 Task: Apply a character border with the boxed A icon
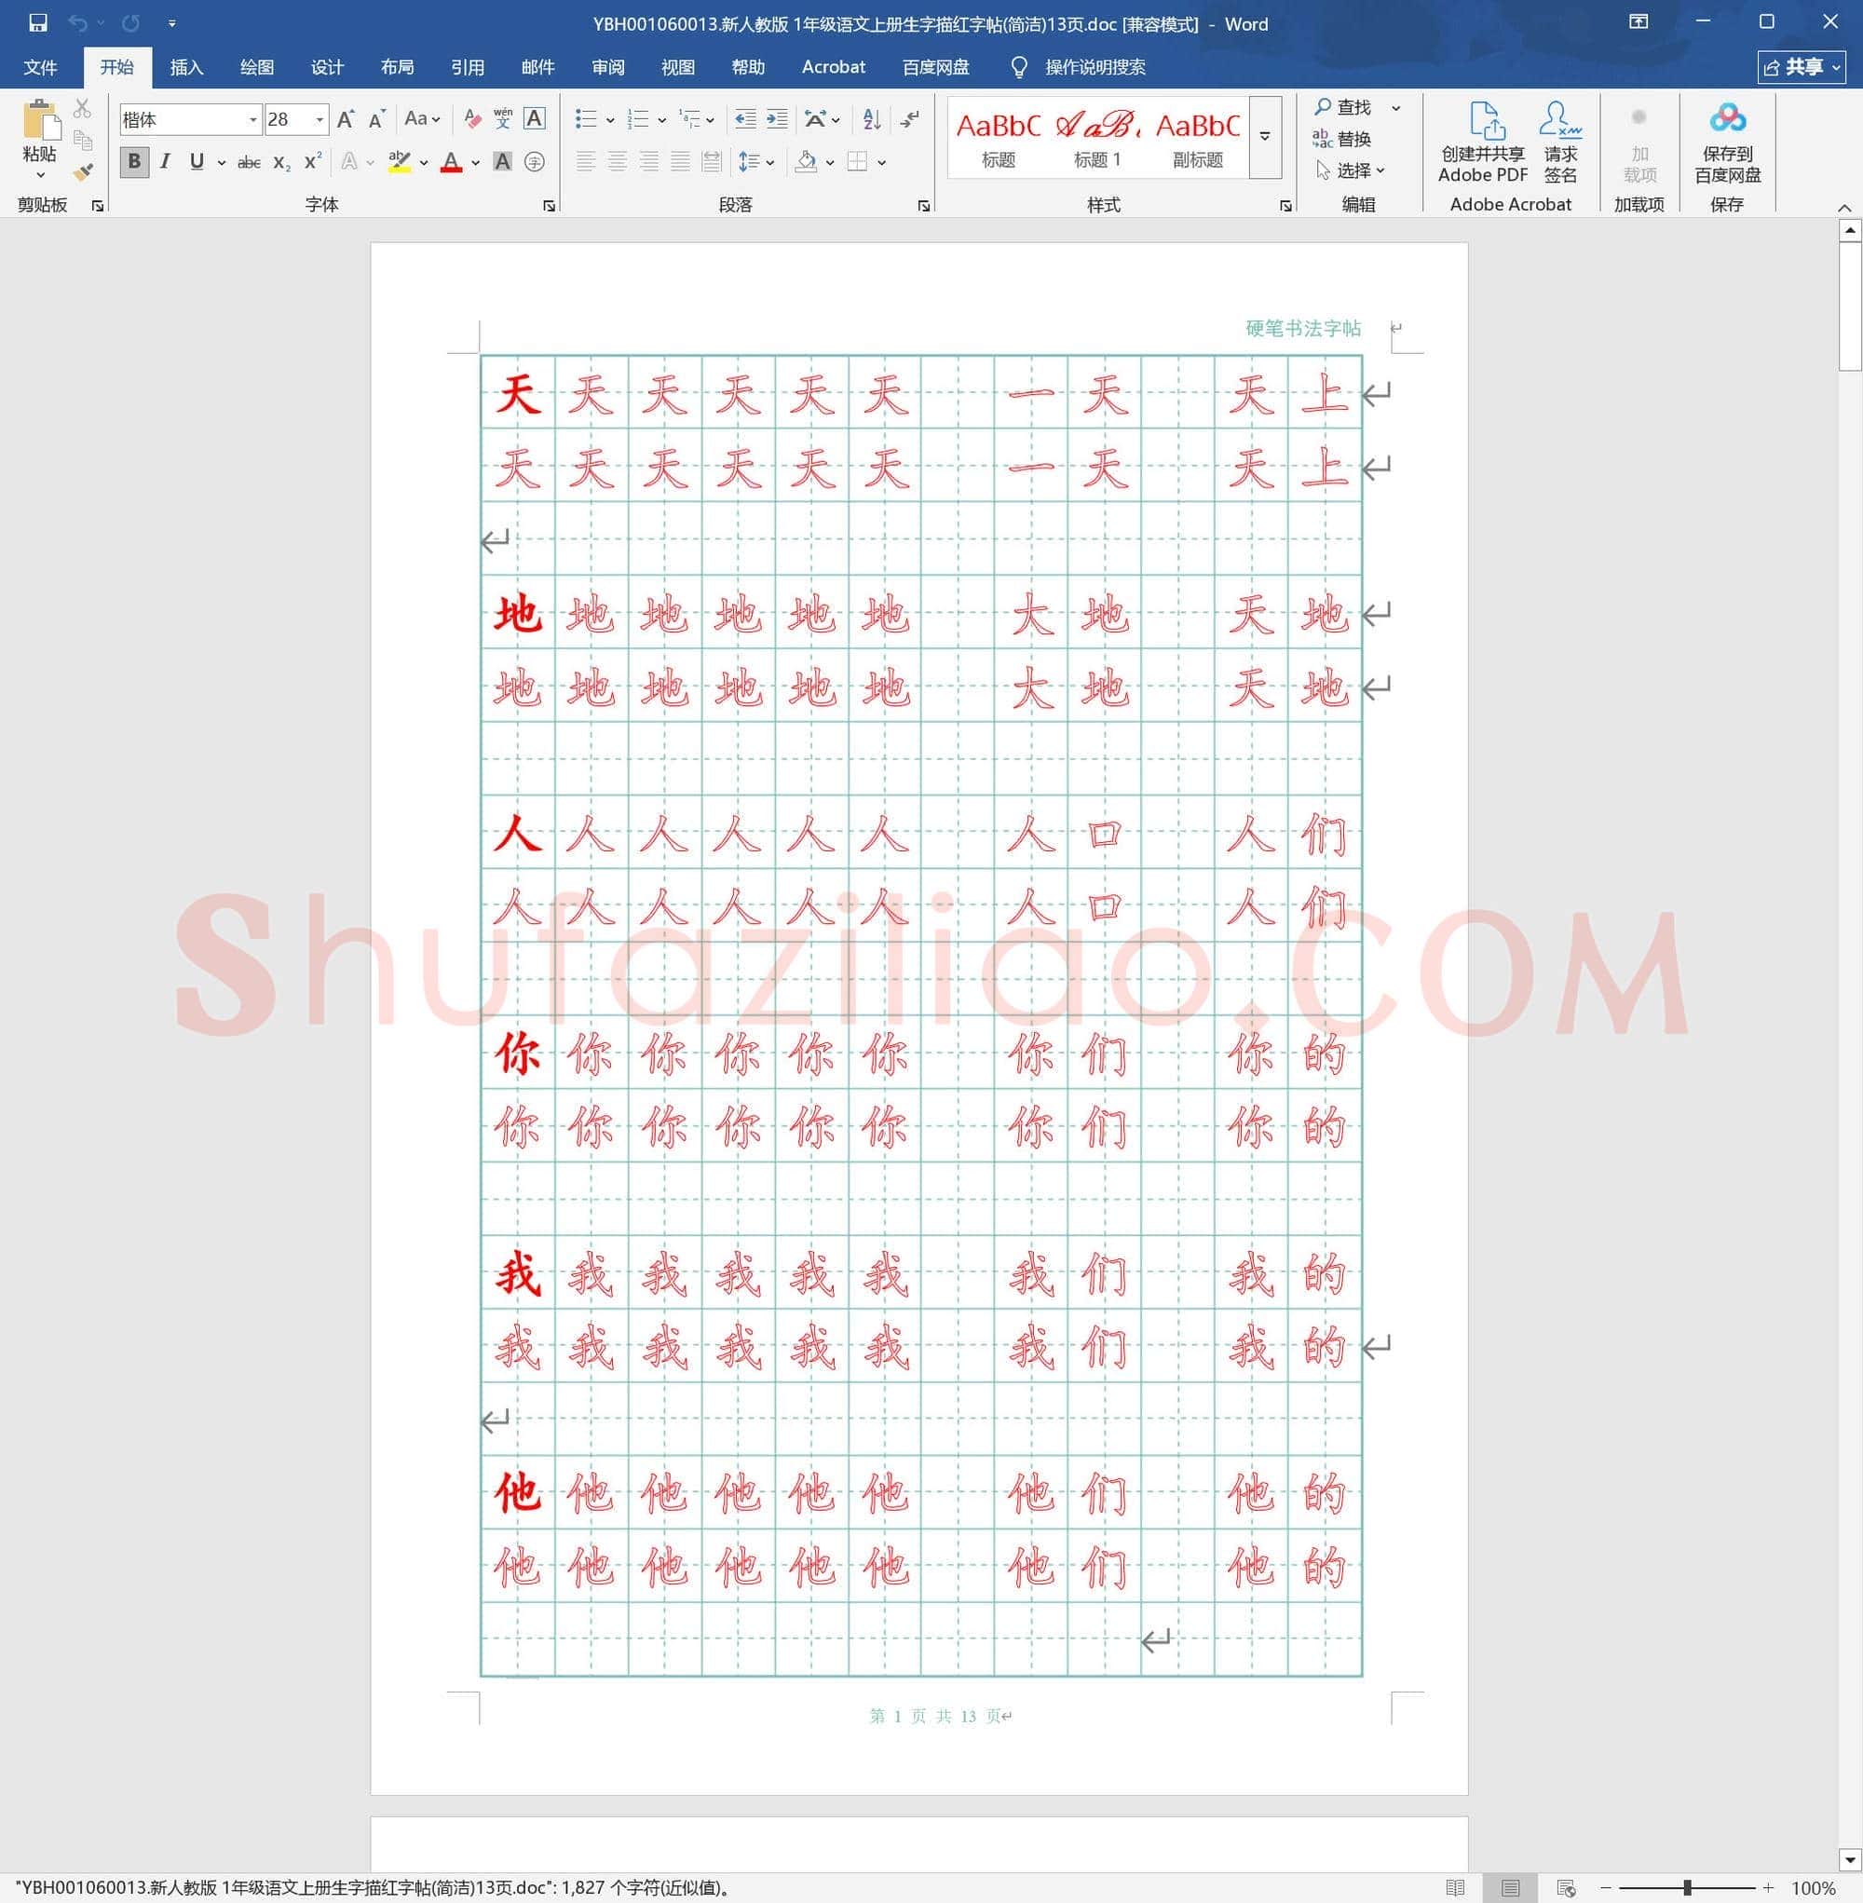(x=535, y=119)
